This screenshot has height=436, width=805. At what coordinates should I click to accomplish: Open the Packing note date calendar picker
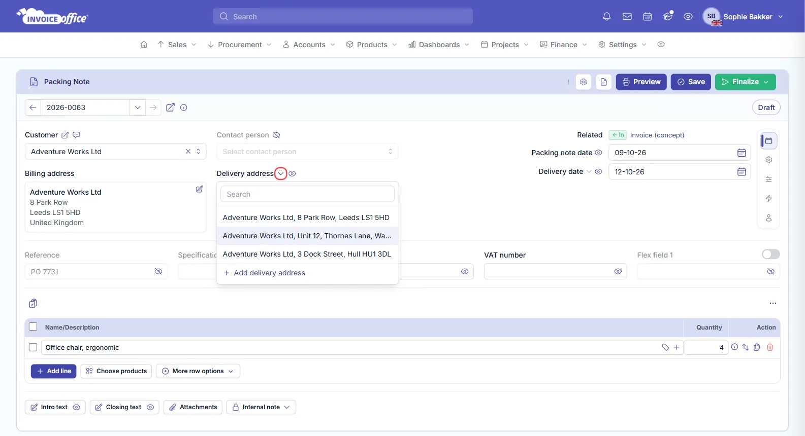[742, 153]
